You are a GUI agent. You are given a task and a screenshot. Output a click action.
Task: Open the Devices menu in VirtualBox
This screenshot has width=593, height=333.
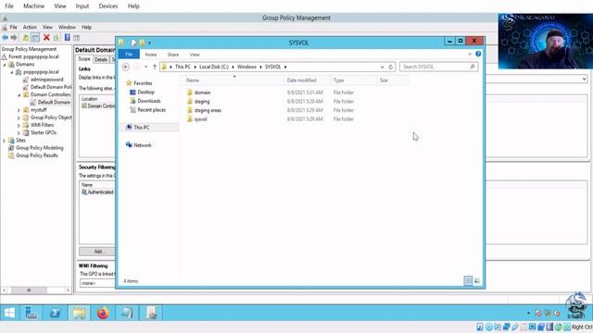point(108,6)
